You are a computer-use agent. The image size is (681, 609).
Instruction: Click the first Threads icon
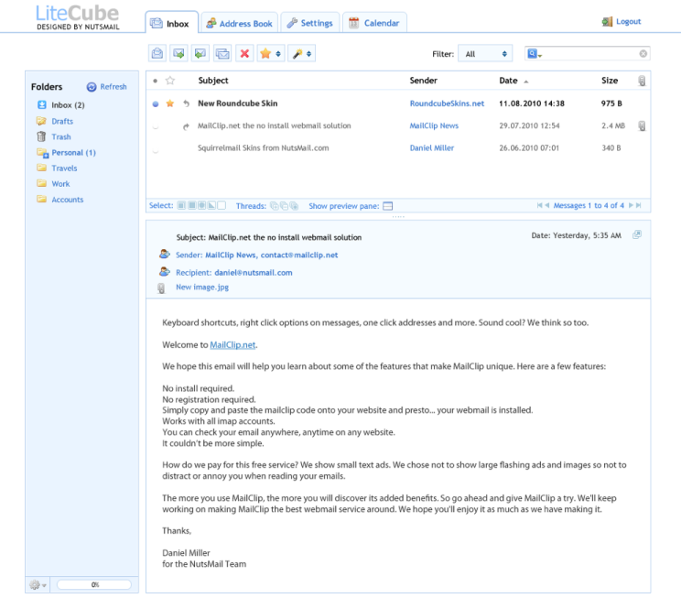pyautogui.click(x=274, y=206)
